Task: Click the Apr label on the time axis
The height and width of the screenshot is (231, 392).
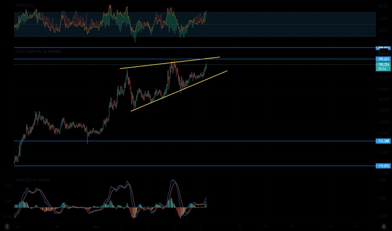Action: [96, 227]
